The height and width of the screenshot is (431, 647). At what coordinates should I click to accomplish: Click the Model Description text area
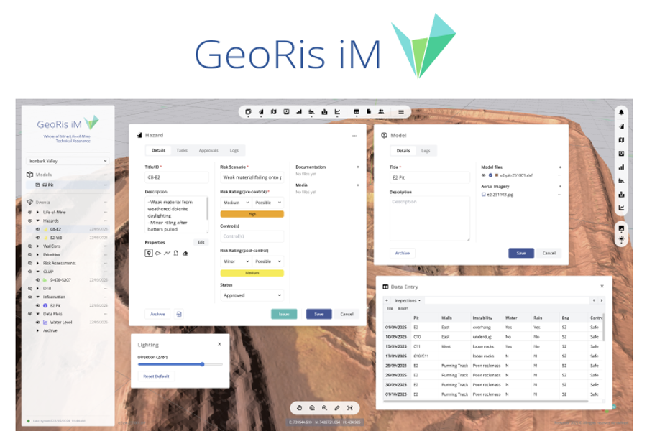(x=430, y=218)
